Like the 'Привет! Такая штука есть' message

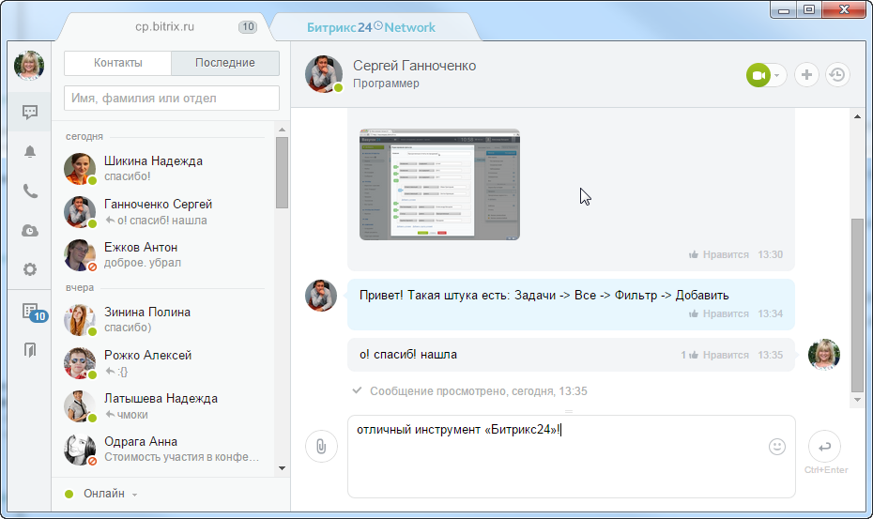click(x=719, y=313)
